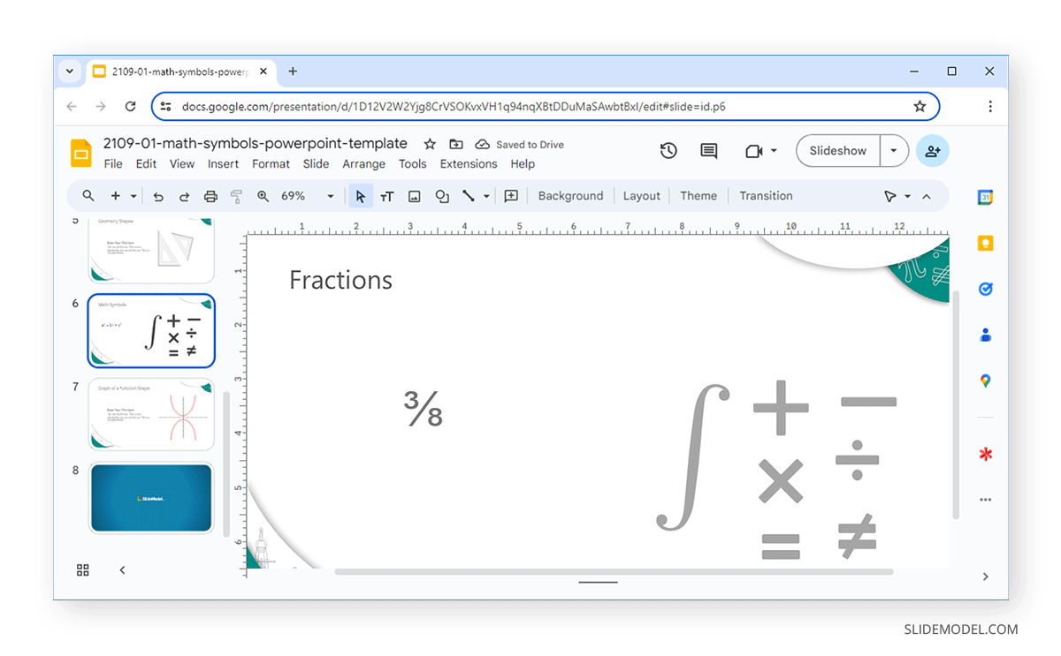Insert a new comment
The image size is (1061, 656).
511,195
